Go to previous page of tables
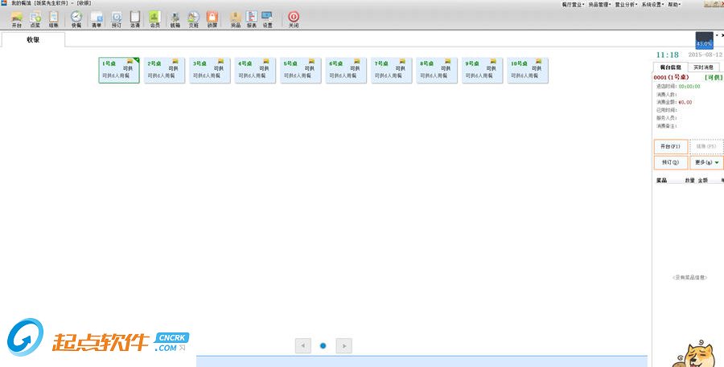Screen dimensions: 724x367 click(x=303, y=346)
